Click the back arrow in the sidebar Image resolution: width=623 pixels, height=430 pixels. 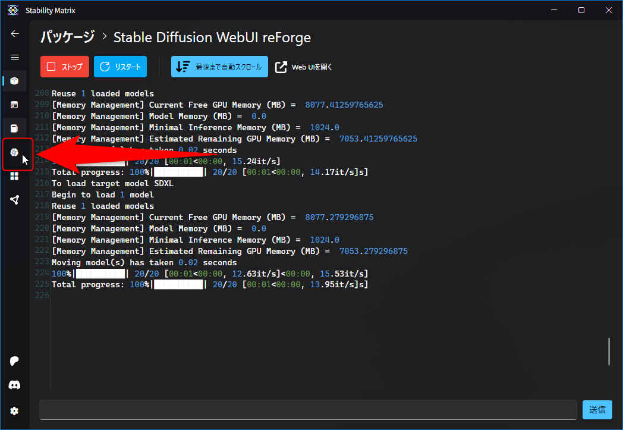point(15,34)
